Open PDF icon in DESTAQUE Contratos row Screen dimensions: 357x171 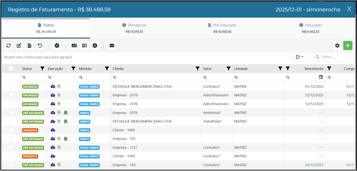(x=59, y=86)
